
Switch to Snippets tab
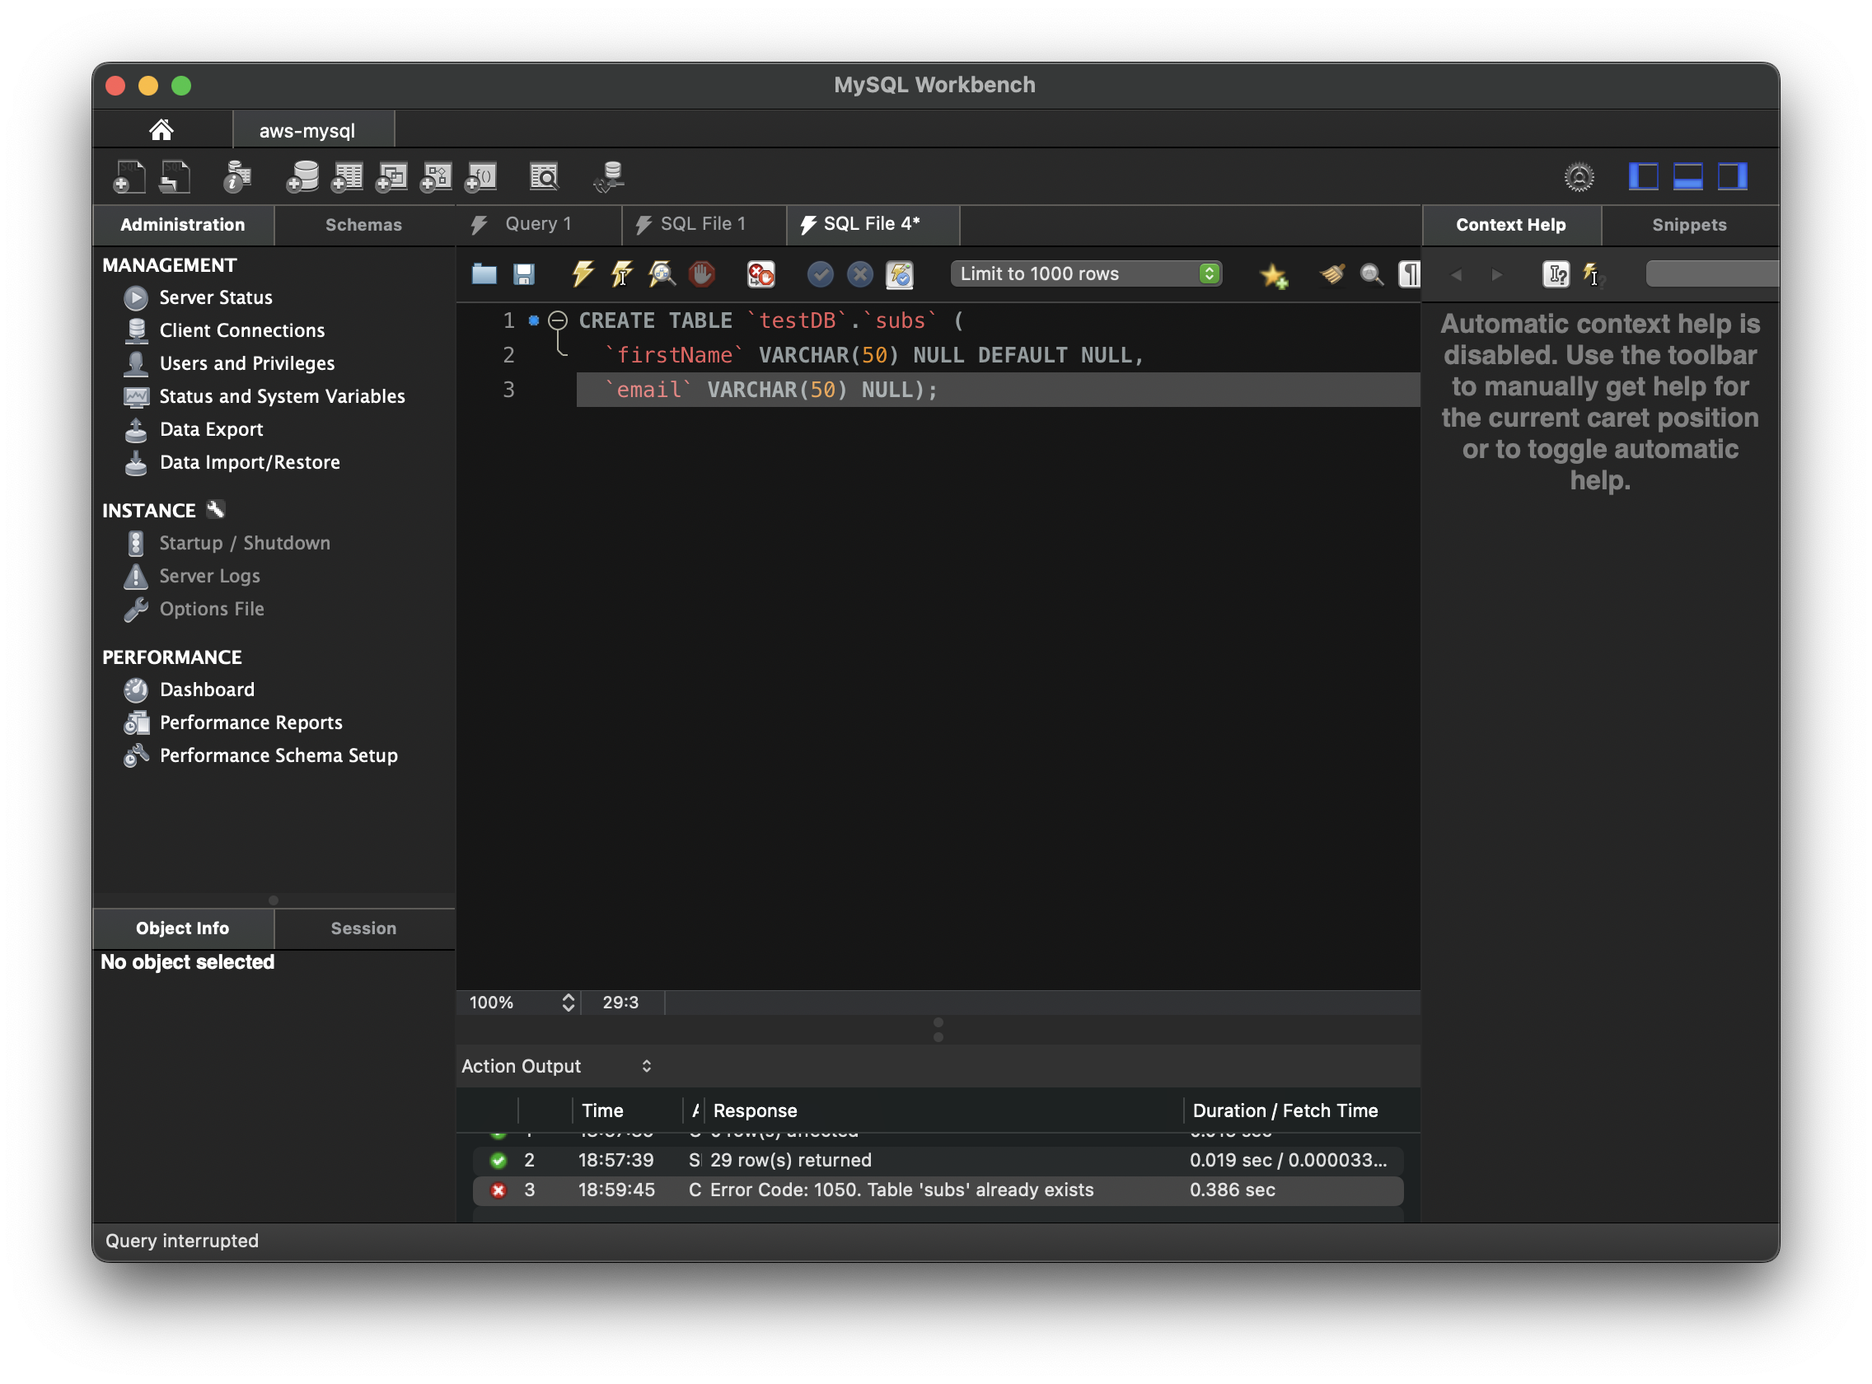(1688, 225)
